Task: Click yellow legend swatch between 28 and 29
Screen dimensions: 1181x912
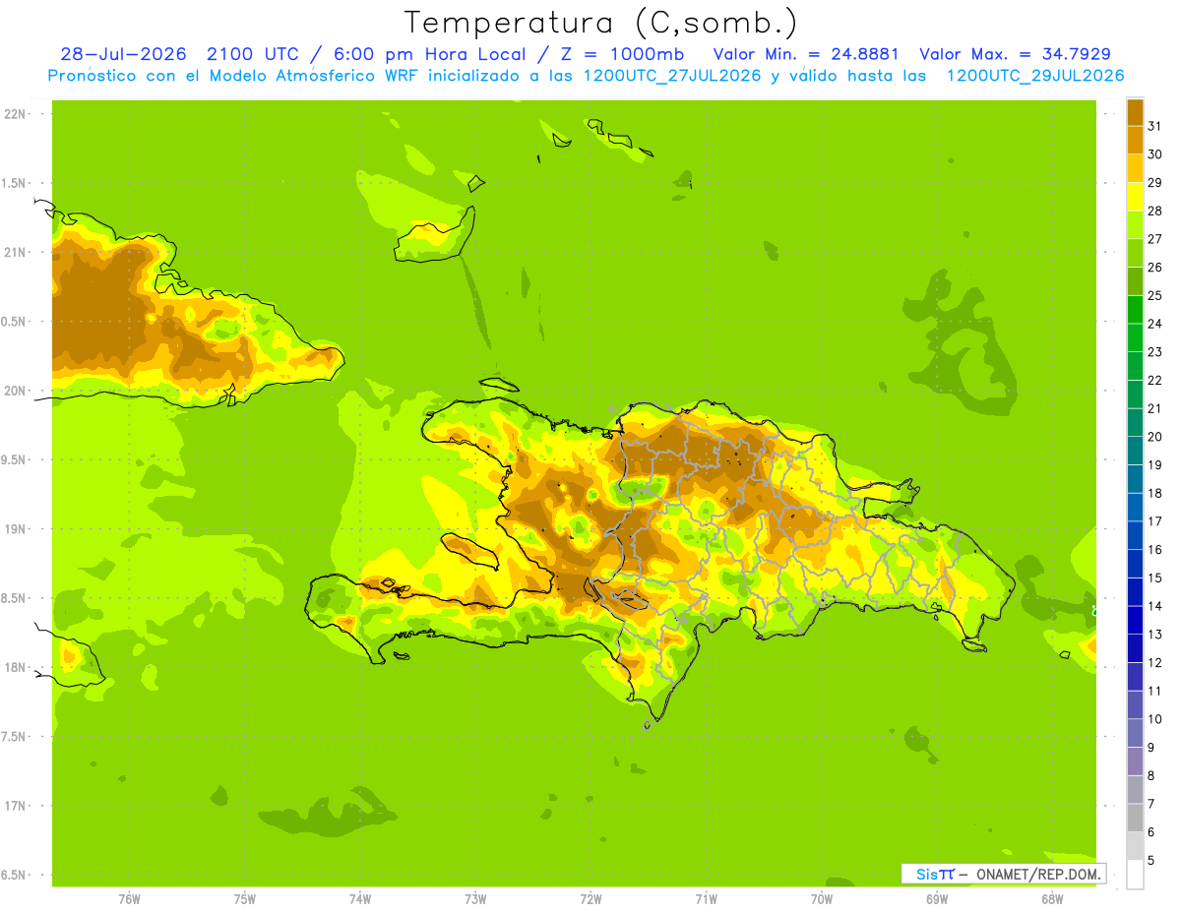Action: point(1135,197)
